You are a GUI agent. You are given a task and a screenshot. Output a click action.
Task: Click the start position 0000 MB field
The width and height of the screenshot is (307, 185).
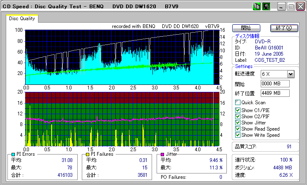tap(275, 84)
